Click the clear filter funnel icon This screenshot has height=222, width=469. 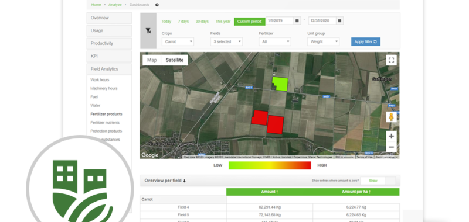(148, 31)
